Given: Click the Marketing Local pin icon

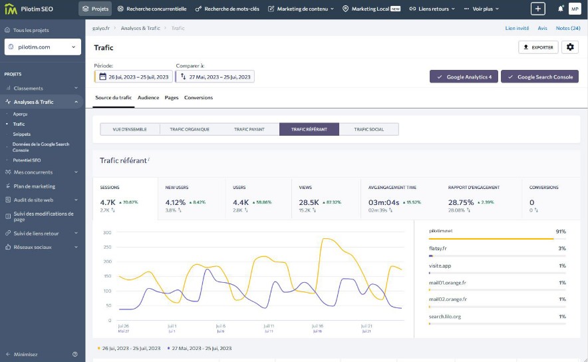Looking at the screenshot, I should click(345, 9).
